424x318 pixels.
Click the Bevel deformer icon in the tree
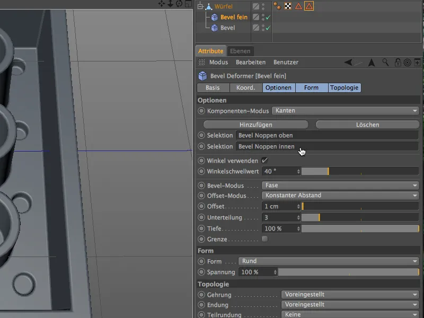[215, 28]
